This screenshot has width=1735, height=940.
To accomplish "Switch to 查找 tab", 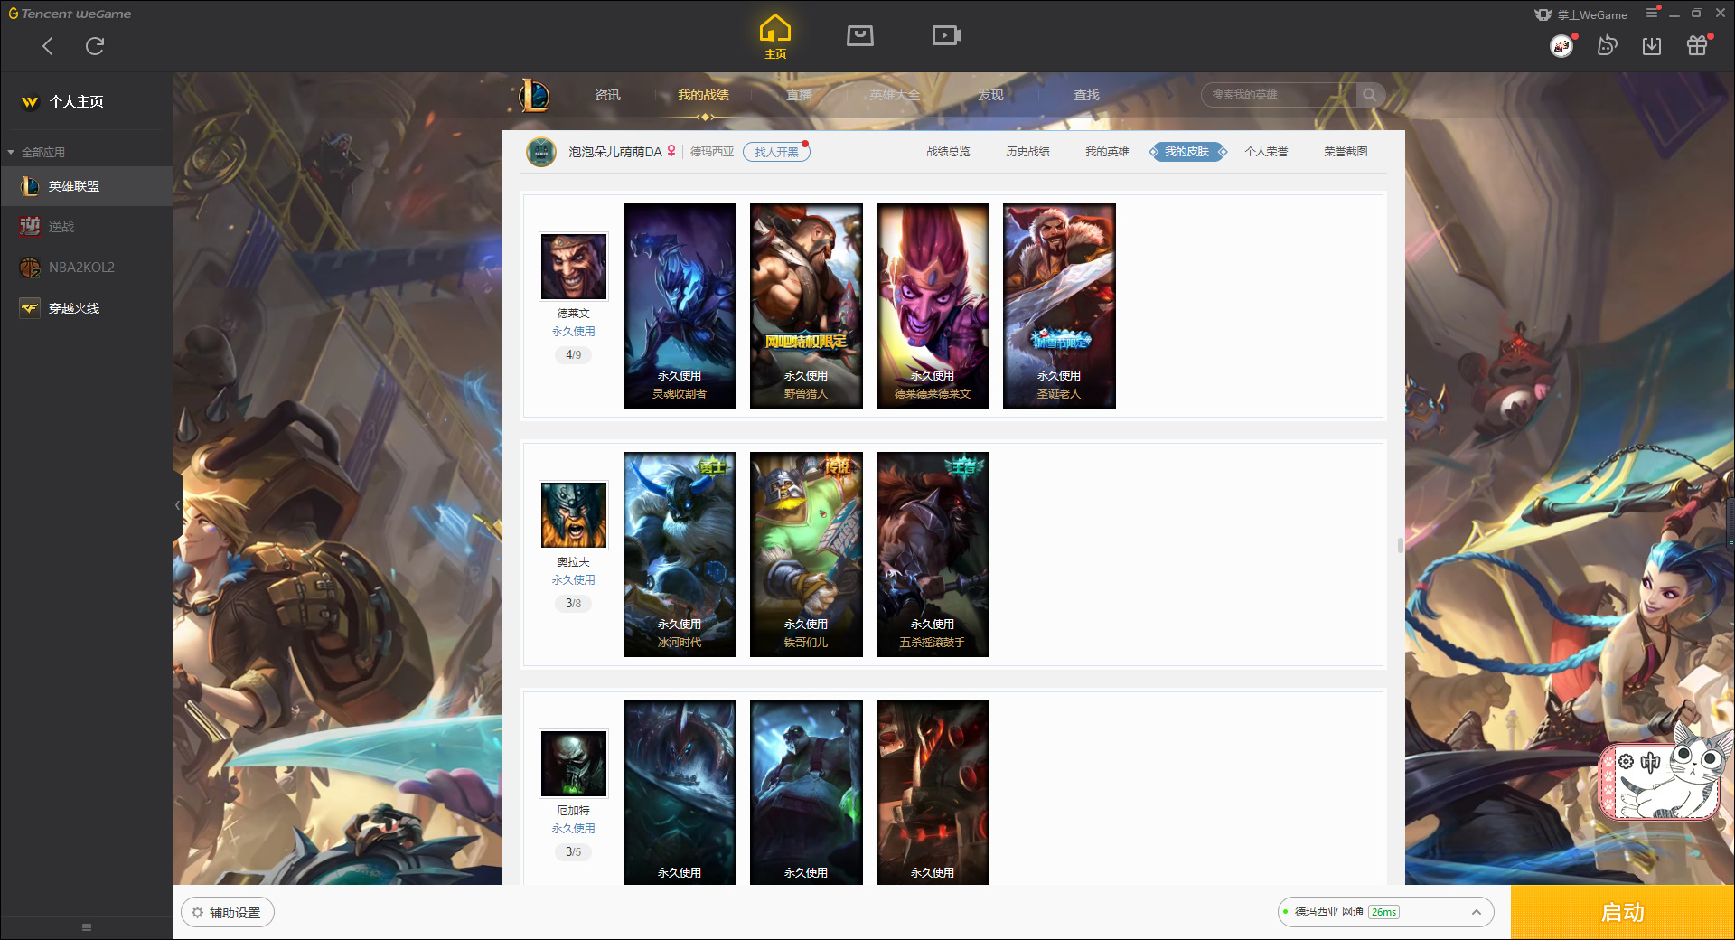I will point(1086,95).
